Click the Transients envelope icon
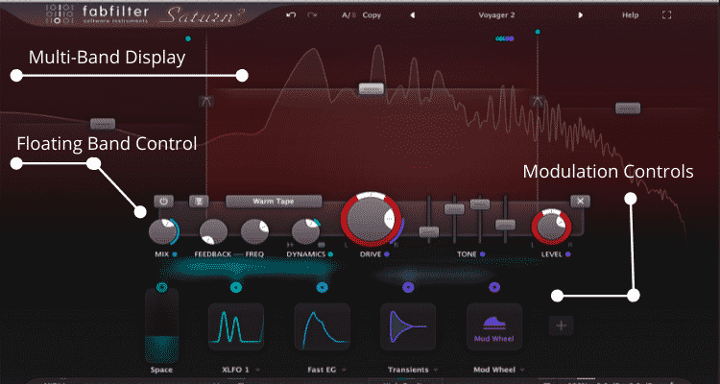Viewport: 720px width, 384px height. [408, 330]
